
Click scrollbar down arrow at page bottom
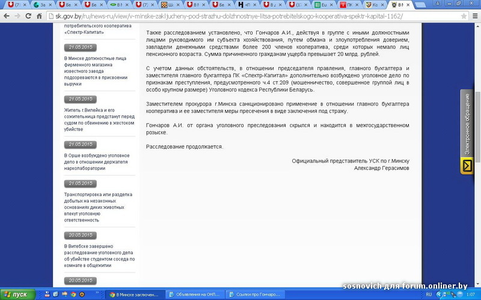pyautogui.click(x=477, y=284)
